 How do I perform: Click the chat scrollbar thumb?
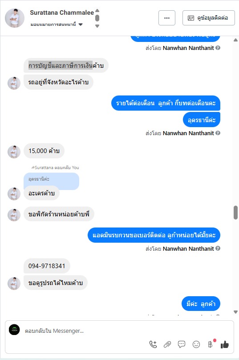[x=235, y=213]
